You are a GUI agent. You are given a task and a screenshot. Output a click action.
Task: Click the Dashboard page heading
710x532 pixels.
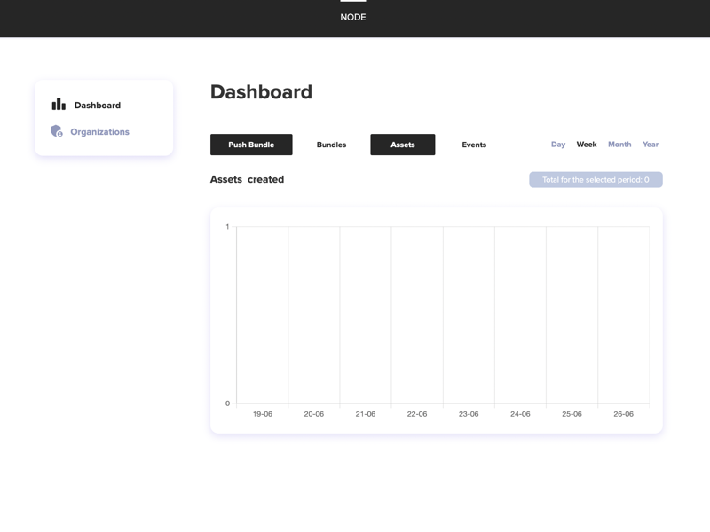click(x=261, y=92)
